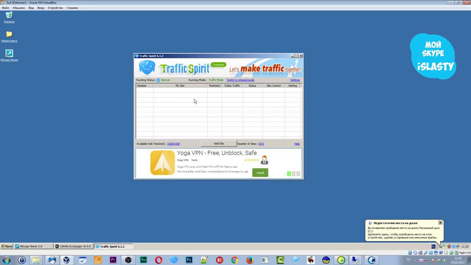Open OBS Studio from host taskbar
This screenshot has width=471, height=265.
pos(128,260)
